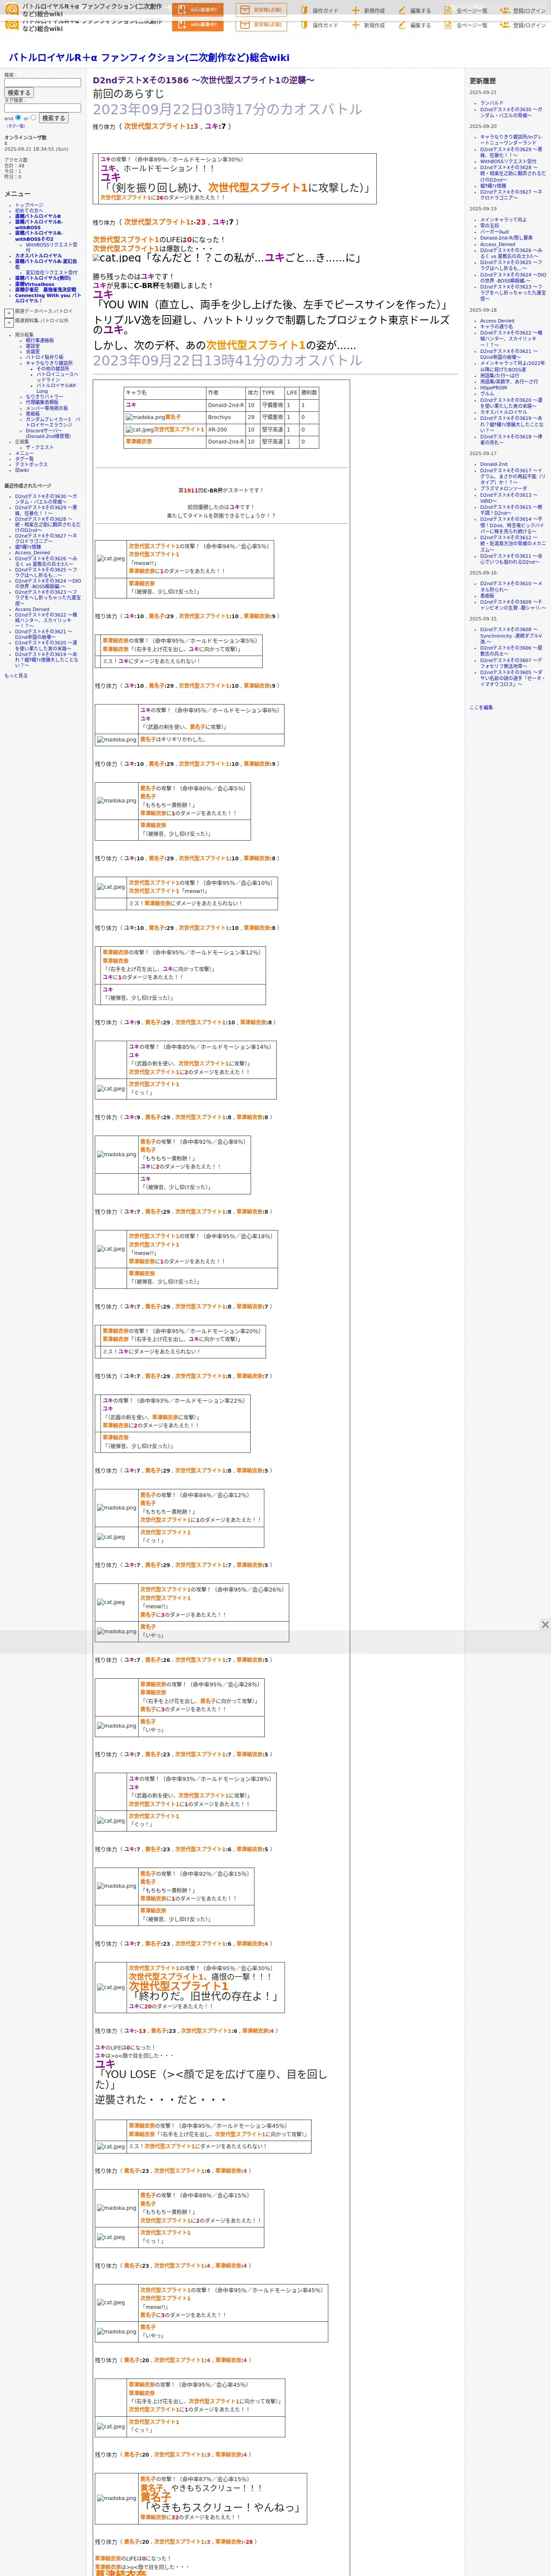
Task: Open 全ページ一覧 from the uppermost header row
Action: (x=466, y=11)
